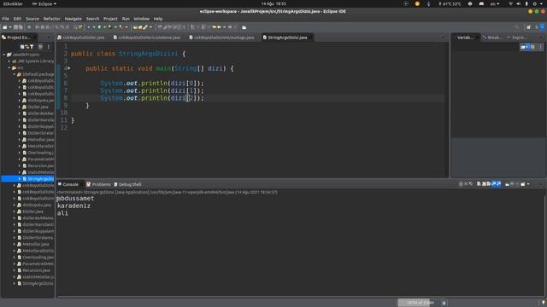Image resolution: width=547 pixels, height=307 pixels.
Task: Click the Open Perspective icon
Action: point(528,27)
